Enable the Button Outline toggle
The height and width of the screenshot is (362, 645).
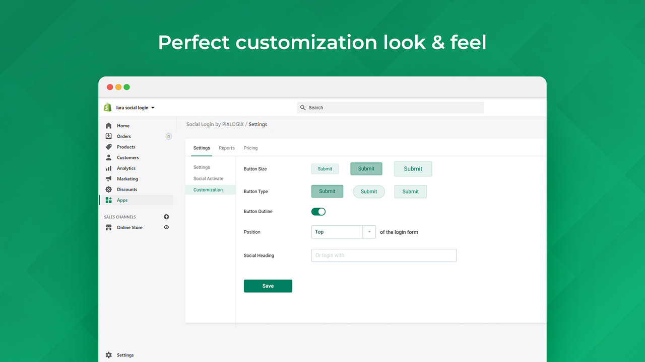click(318, 211)
